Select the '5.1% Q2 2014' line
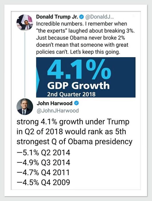 pyautogui.click(x=43, y=153)
